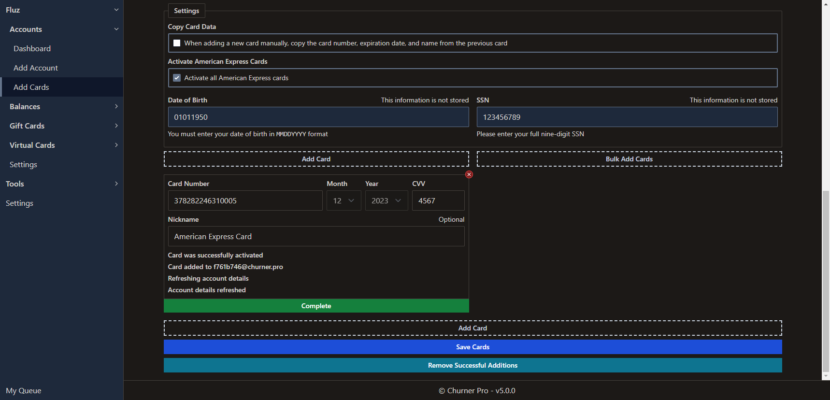
Task: Collapse the Accounts submenu chevron
Action: click(x=116, y=29)
